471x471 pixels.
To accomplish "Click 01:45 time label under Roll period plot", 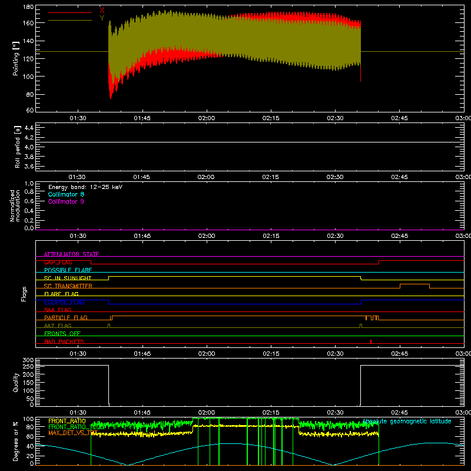I will [141, 177].
